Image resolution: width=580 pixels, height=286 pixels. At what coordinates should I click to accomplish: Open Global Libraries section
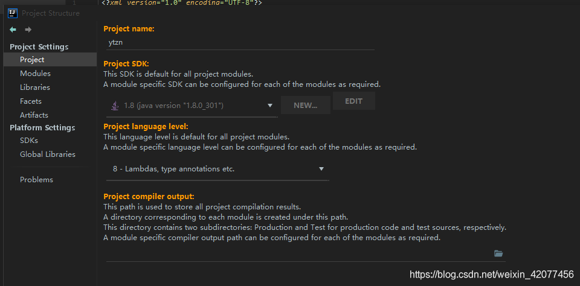48,154
